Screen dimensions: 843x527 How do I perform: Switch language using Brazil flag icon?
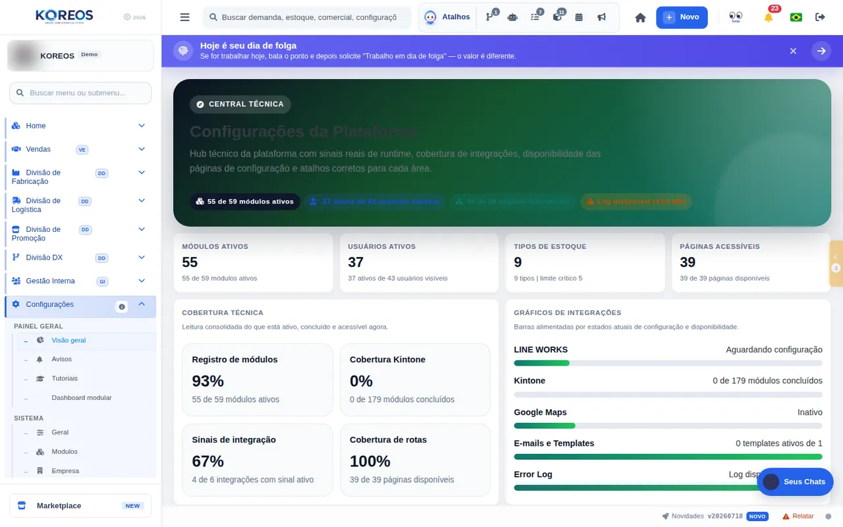[796, 17]
